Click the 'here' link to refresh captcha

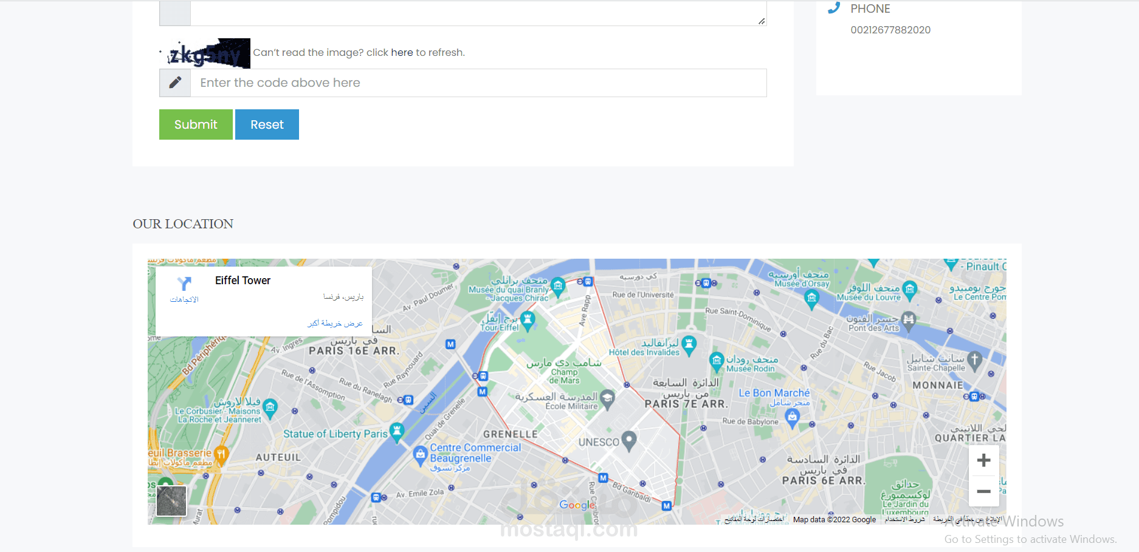point(402,53)
